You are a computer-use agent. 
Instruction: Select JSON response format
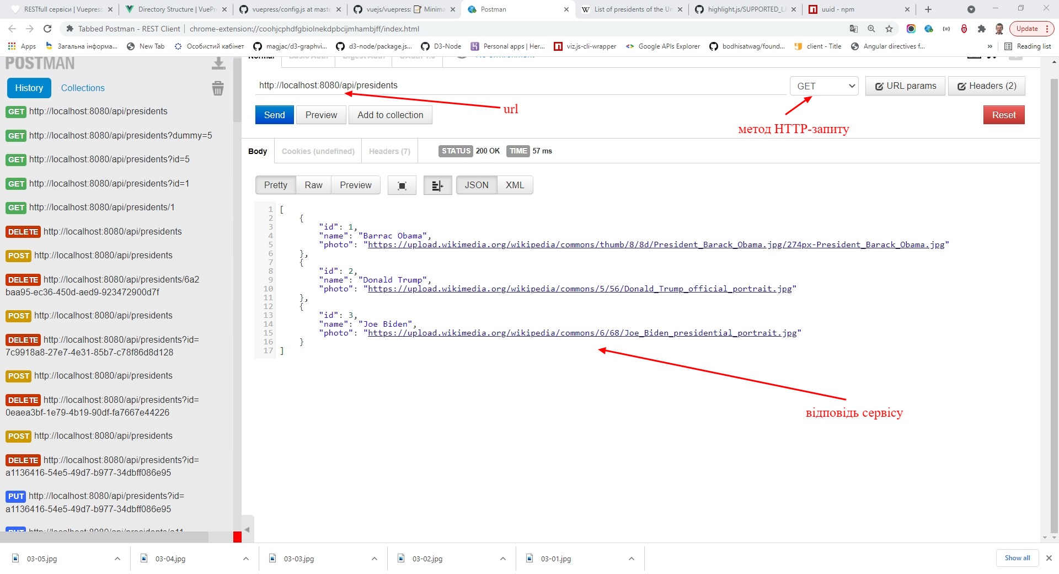[x=477, y=185]
